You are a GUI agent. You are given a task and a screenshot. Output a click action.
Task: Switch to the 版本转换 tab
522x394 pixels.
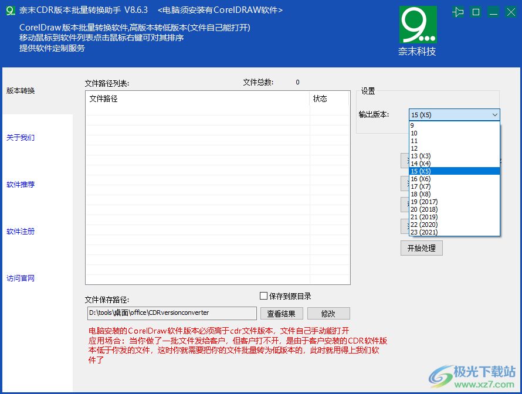point(20,91)
